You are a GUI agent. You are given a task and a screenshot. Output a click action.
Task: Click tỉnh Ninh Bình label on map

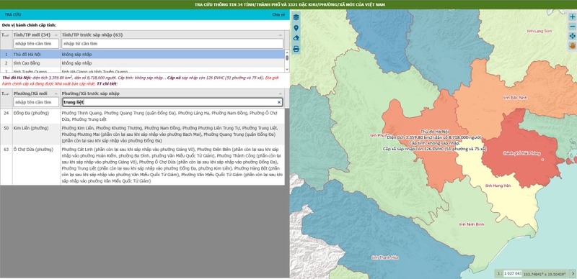click(472, 224)
